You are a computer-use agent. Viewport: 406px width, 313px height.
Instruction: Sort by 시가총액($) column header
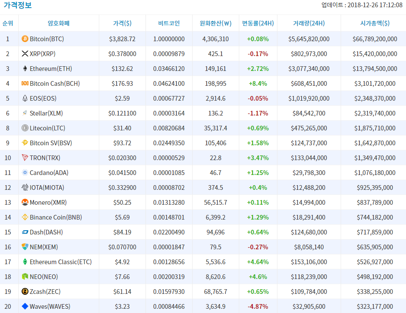375,23
